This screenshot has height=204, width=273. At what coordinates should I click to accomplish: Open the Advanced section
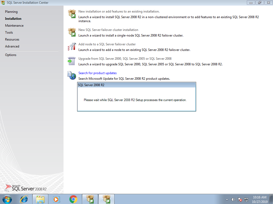[12, 46]
